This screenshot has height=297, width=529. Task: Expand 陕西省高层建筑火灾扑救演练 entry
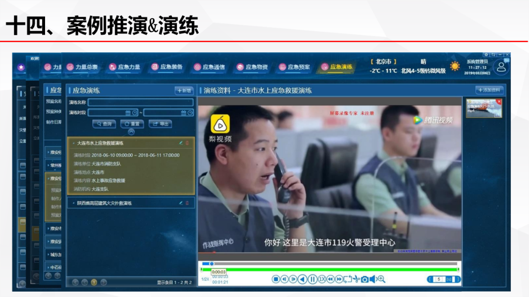coord(73,203)
